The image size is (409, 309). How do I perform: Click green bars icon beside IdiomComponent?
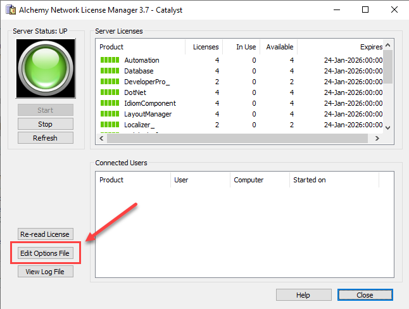(x=110, y=103)
